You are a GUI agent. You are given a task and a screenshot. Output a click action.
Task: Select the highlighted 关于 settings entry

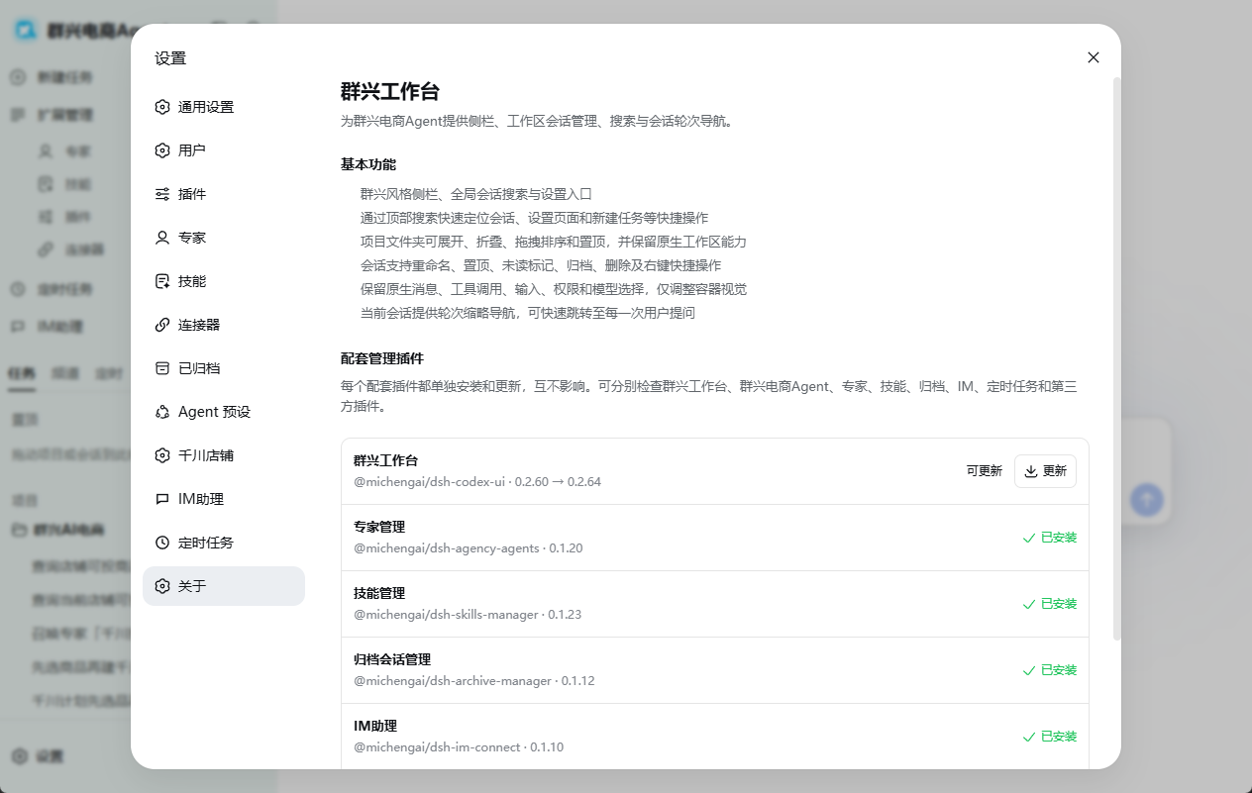tap(224, 586)
